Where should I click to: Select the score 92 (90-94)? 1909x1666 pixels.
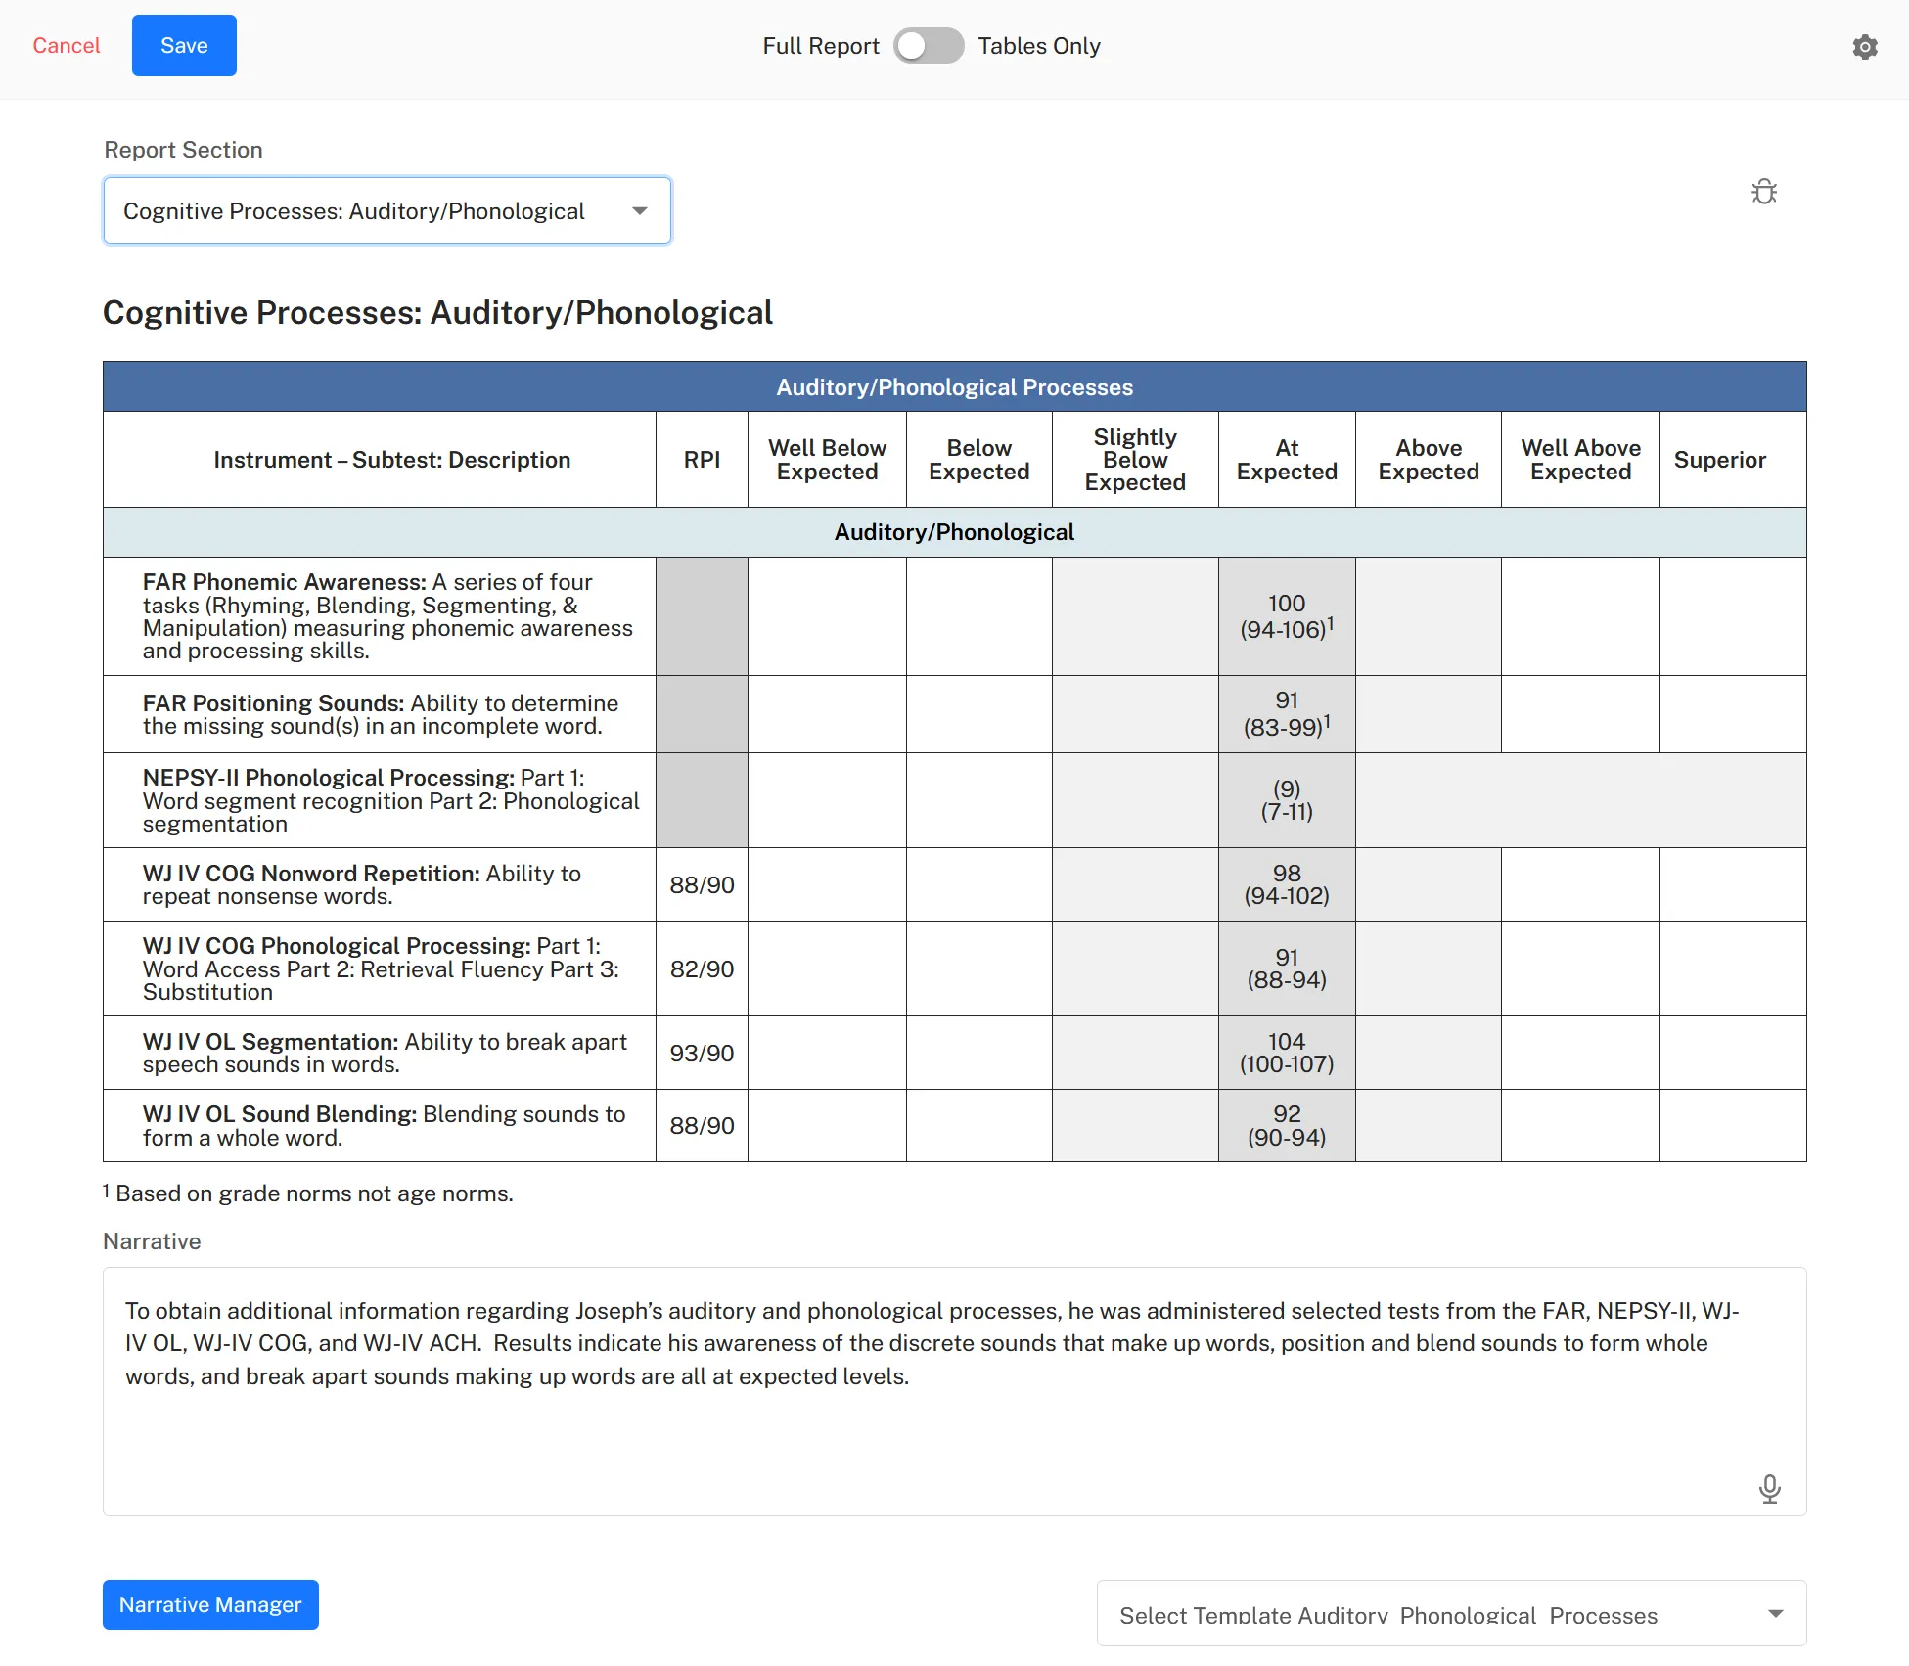[x=1287, y=1125]
